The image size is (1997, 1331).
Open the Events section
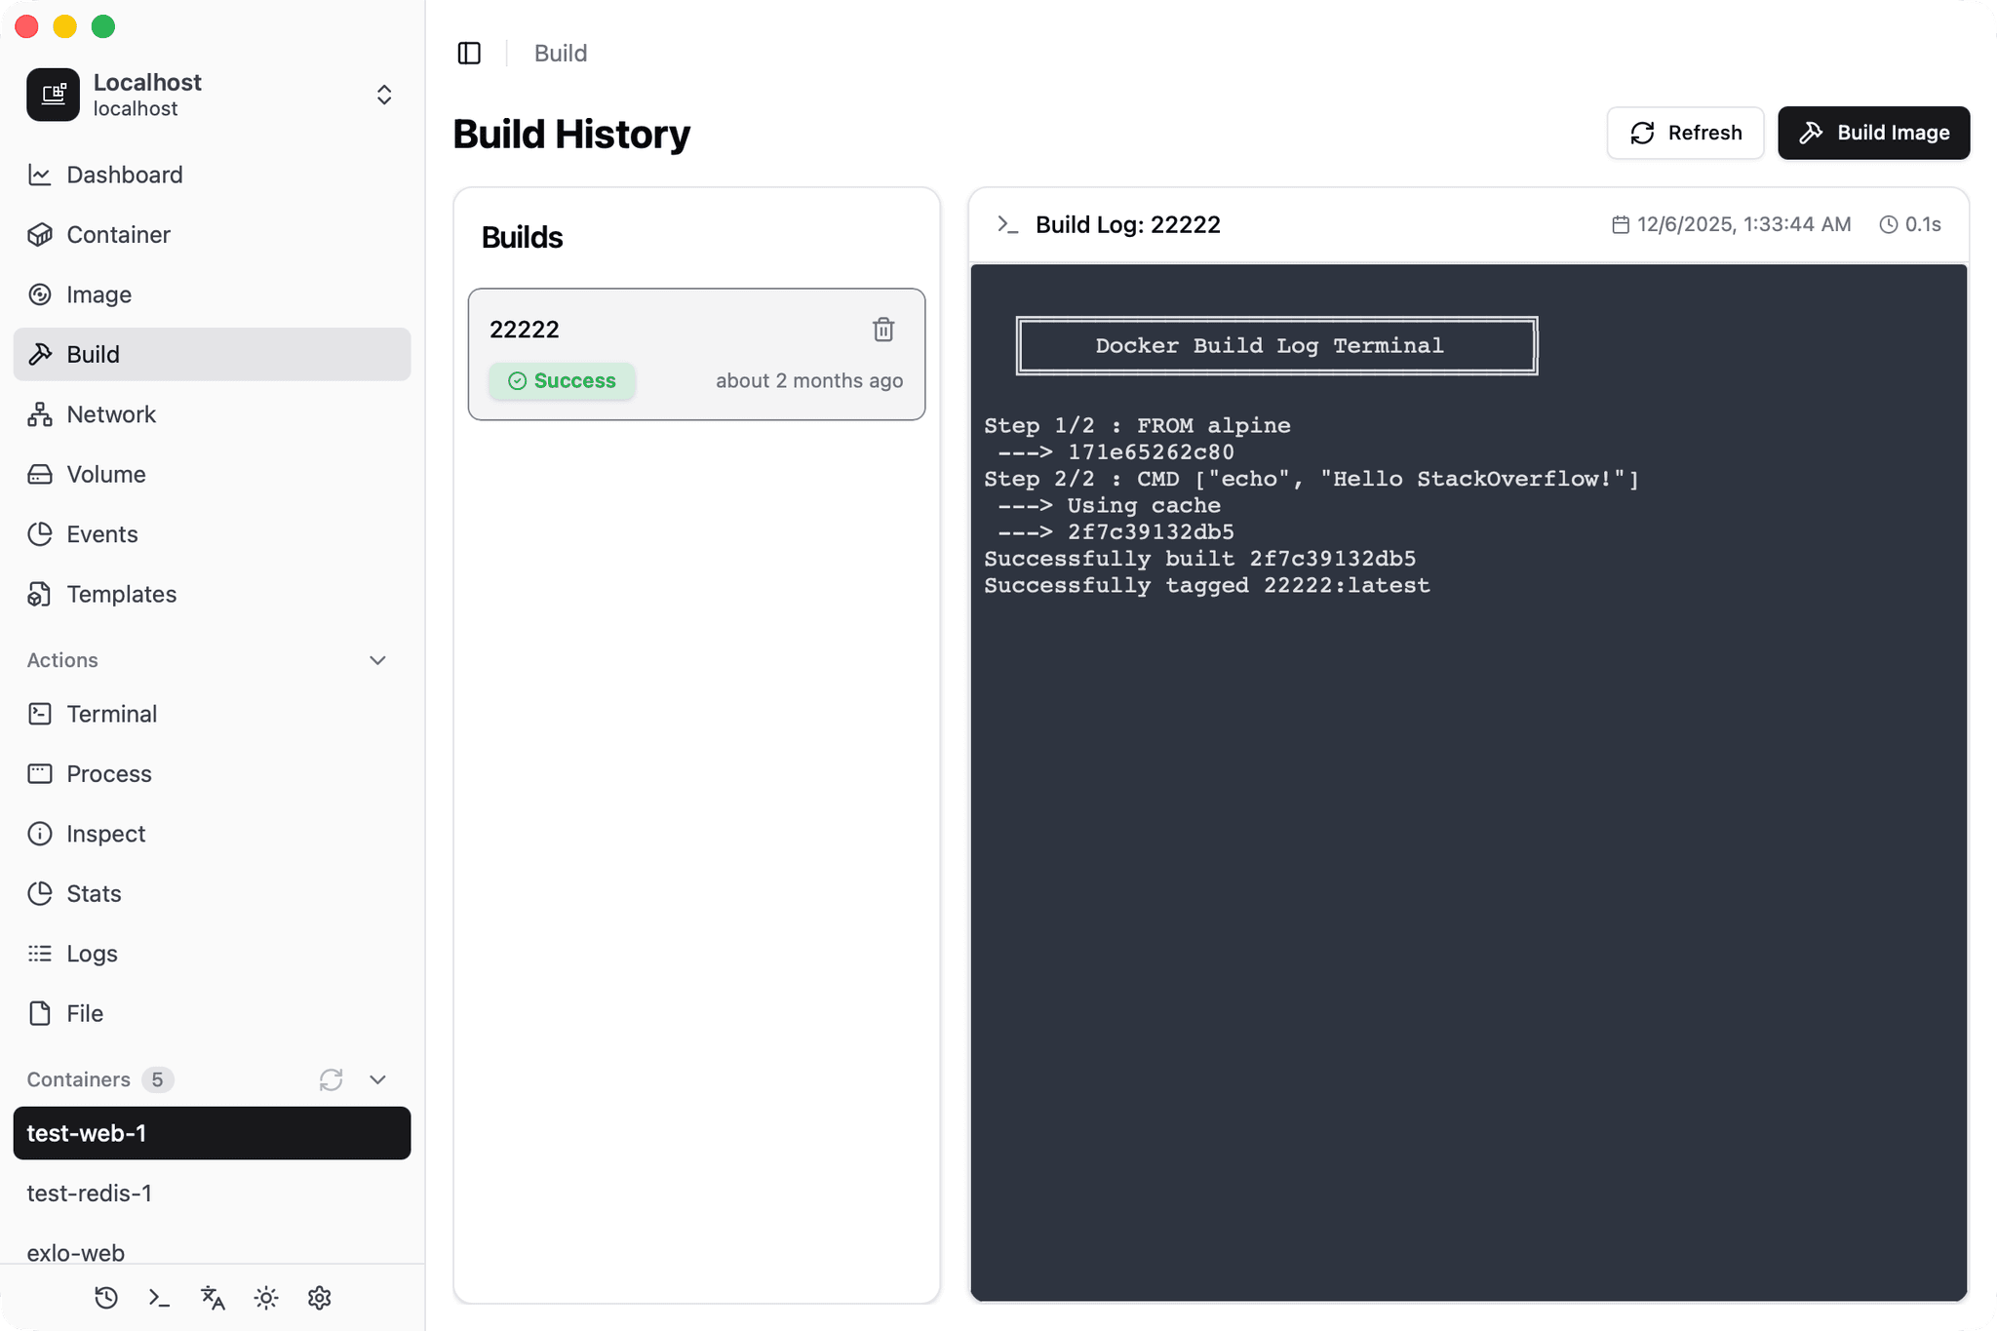click(101, 533)
